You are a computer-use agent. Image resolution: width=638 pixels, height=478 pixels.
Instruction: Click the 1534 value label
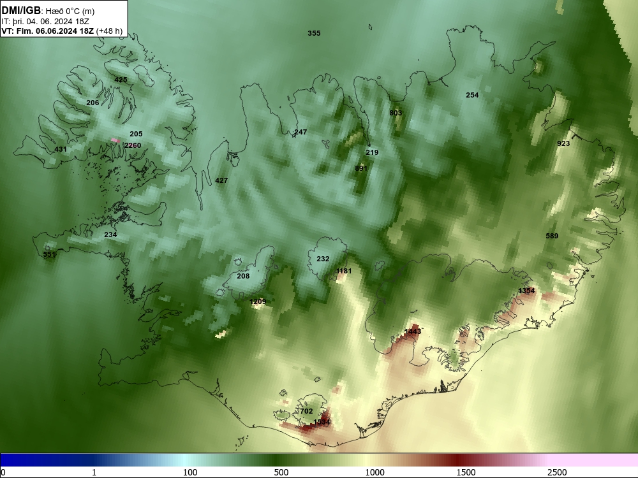tap(322, 422)
